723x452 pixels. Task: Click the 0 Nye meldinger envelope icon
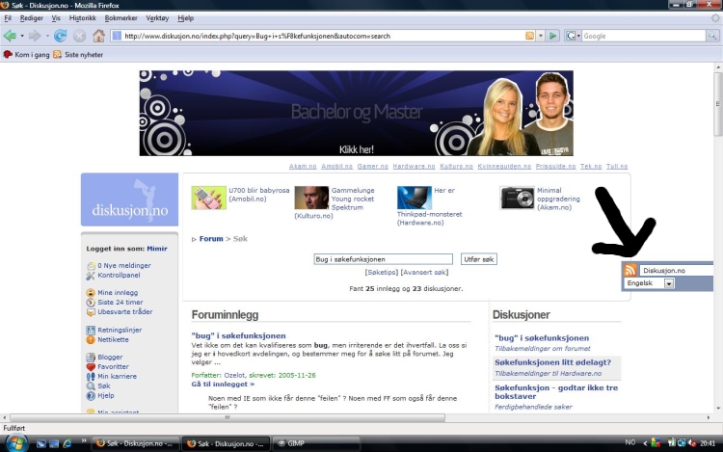(x=91, y=266)
